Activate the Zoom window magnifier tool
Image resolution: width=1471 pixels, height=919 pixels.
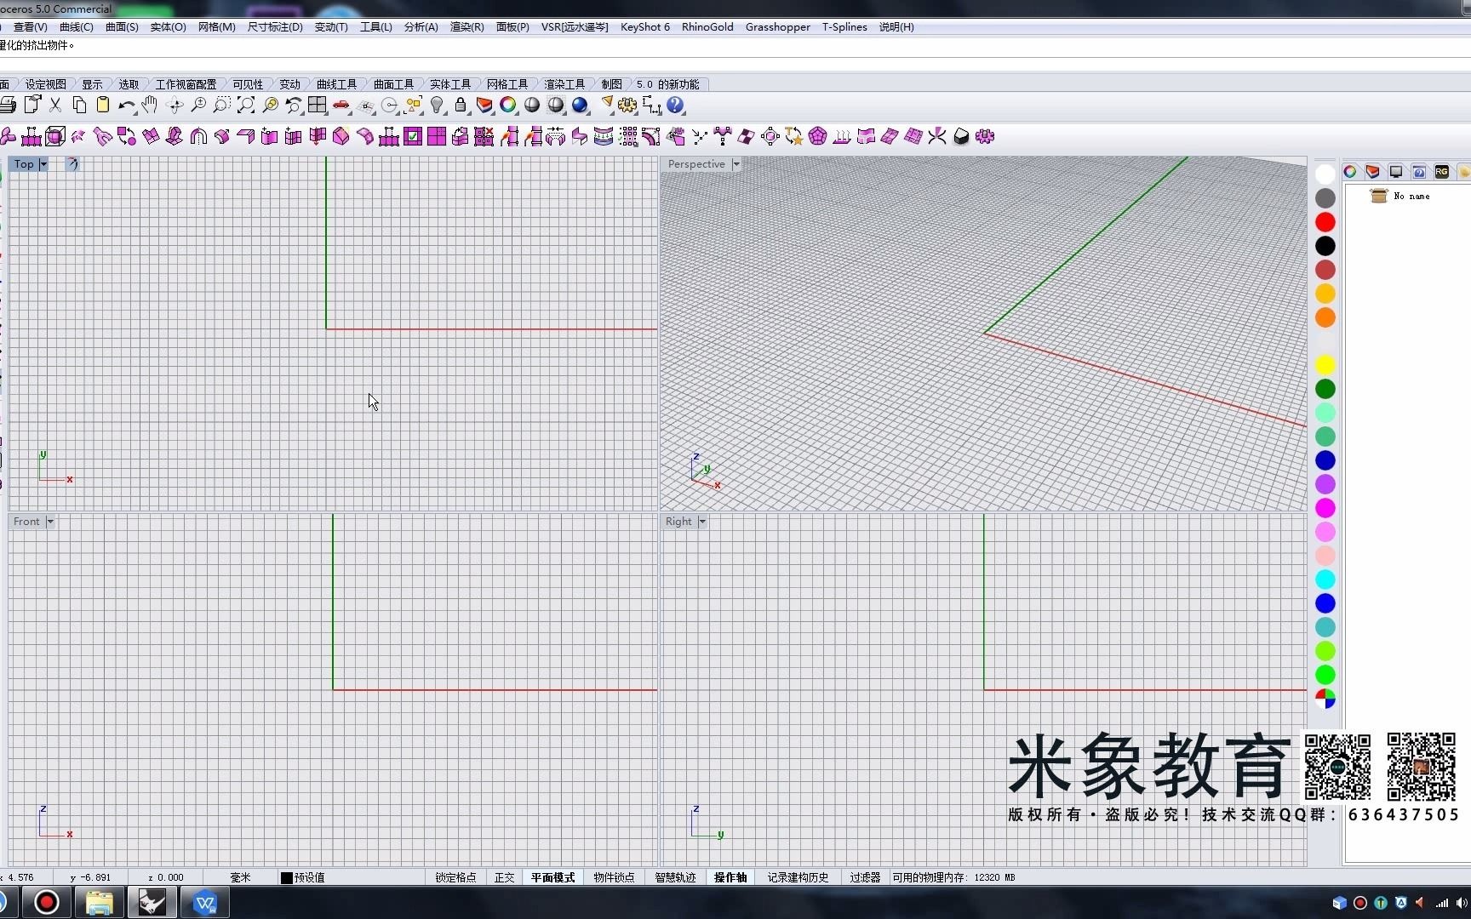coord(221,106)
